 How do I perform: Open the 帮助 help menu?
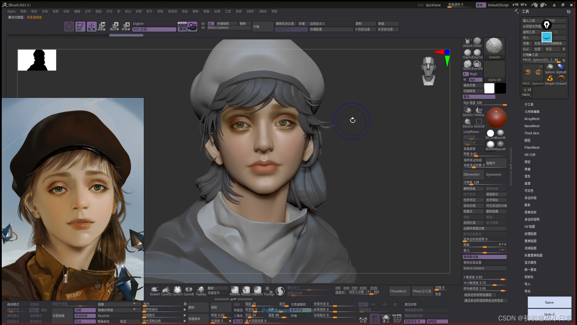(274, 11)
